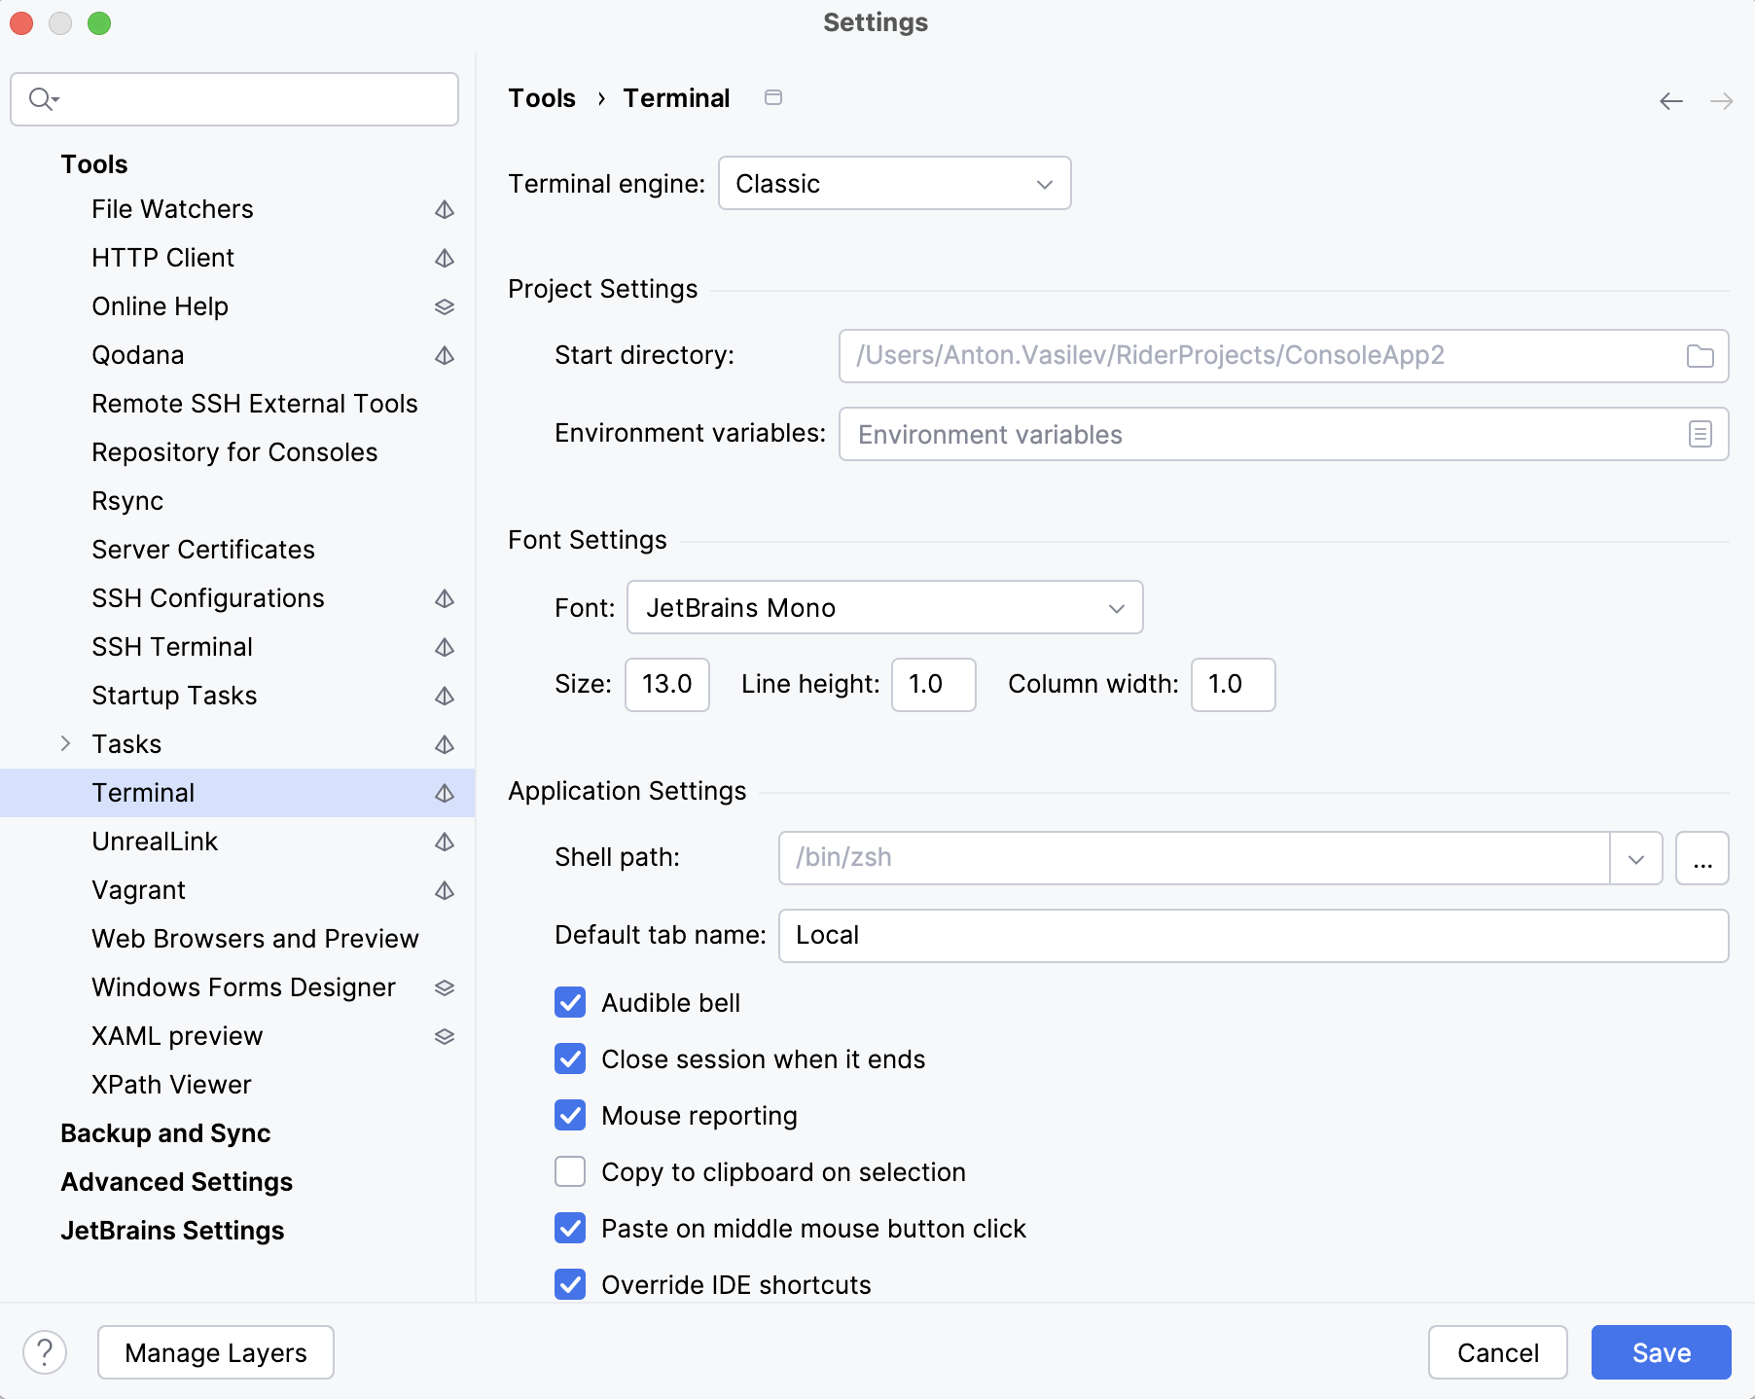Click the layered settings icon beside Online Help
Image resolution: width=1755 pixels, height=1399 pixels.
[445, 306]
